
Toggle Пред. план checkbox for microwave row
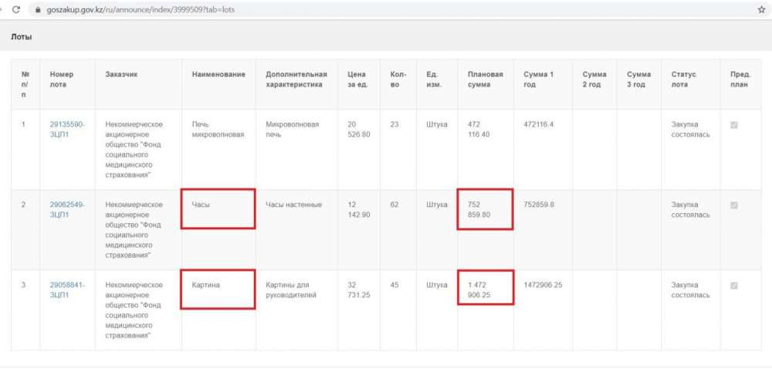(x=733, y=125)
